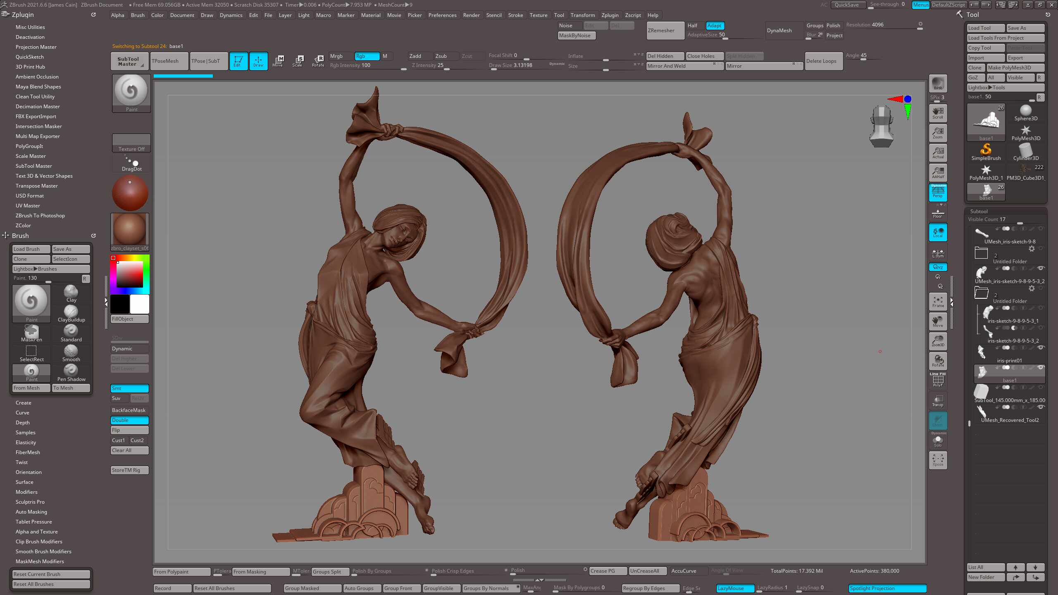The image size is (1058, 595).
Task: Choose the Smooth brush
Action: coord(71,353)
